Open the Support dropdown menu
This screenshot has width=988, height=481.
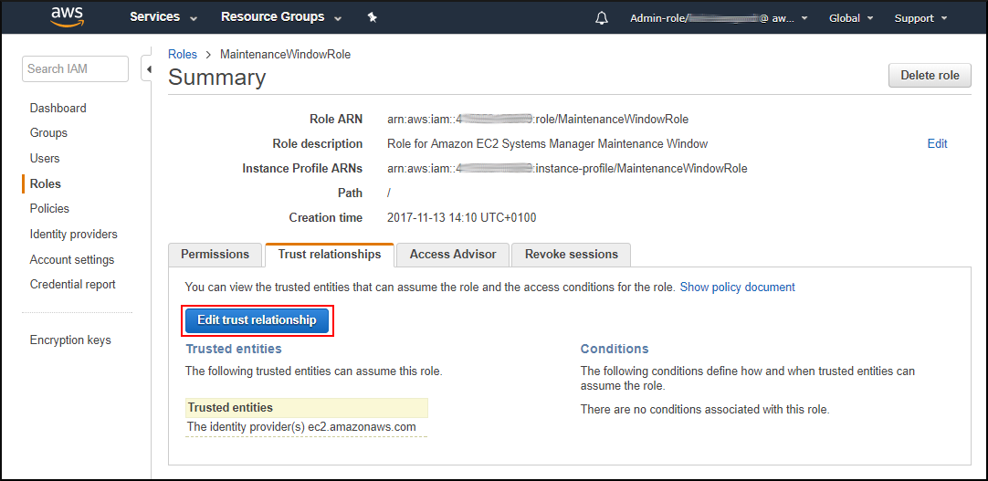pyautogui.click(x=920, y=18)
